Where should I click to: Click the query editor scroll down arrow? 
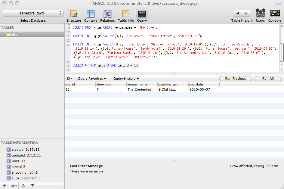pyautogui.click(x=282, y=70)
